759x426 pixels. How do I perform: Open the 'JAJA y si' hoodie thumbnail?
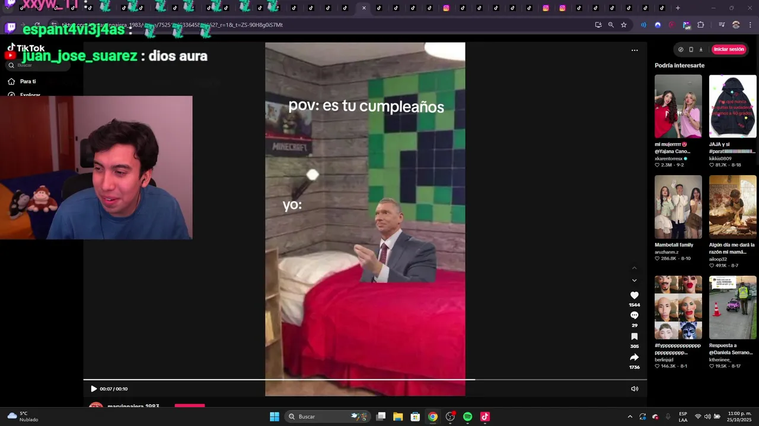732,106
